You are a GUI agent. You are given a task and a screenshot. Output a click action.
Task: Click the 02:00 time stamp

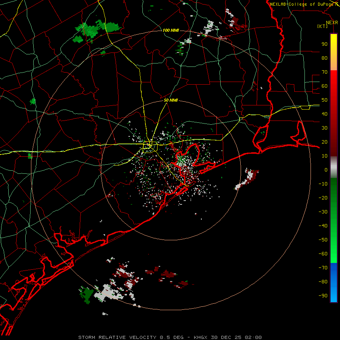tap(253, 337)
